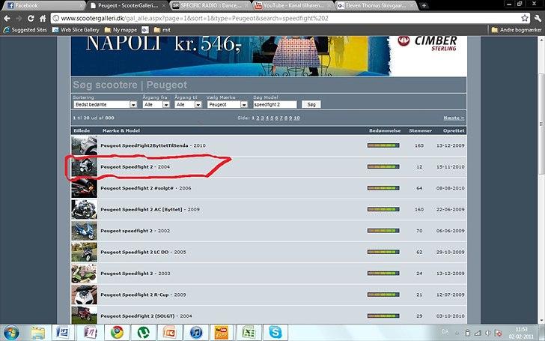Open the Årgang til dropdown

(x=189, y=105)
